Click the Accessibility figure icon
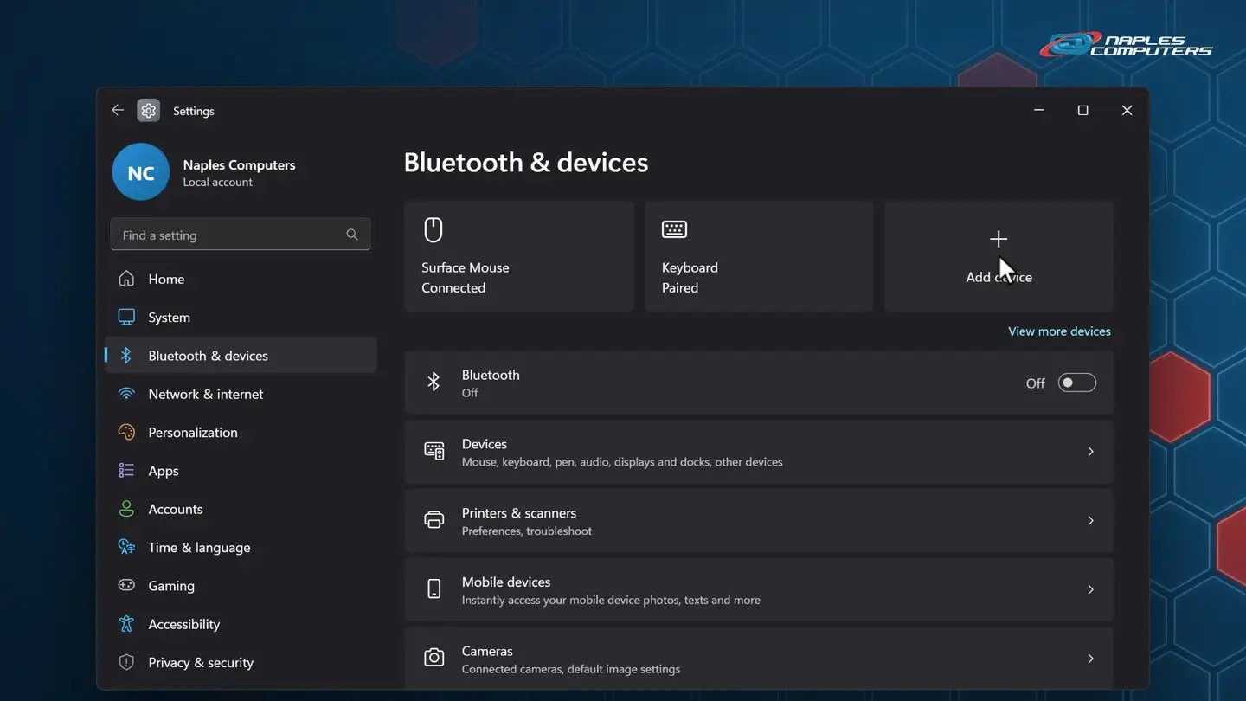Viewport: 1246px width, 701px height. coord(126,623)
